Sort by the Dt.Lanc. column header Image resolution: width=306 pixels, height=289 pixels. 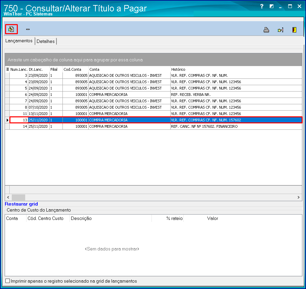(x=39, y=69)
